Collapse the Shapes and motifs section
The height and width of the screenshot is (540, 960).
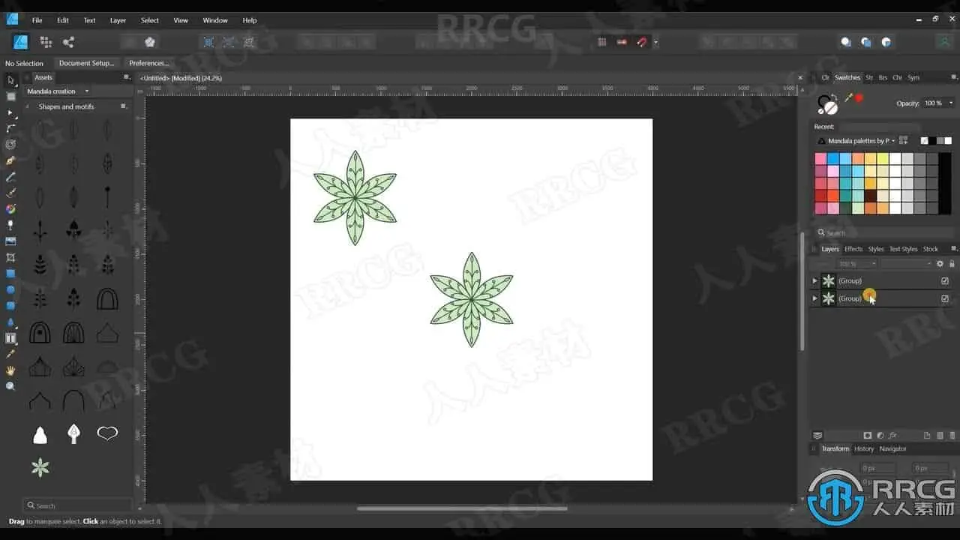[28, 106]
